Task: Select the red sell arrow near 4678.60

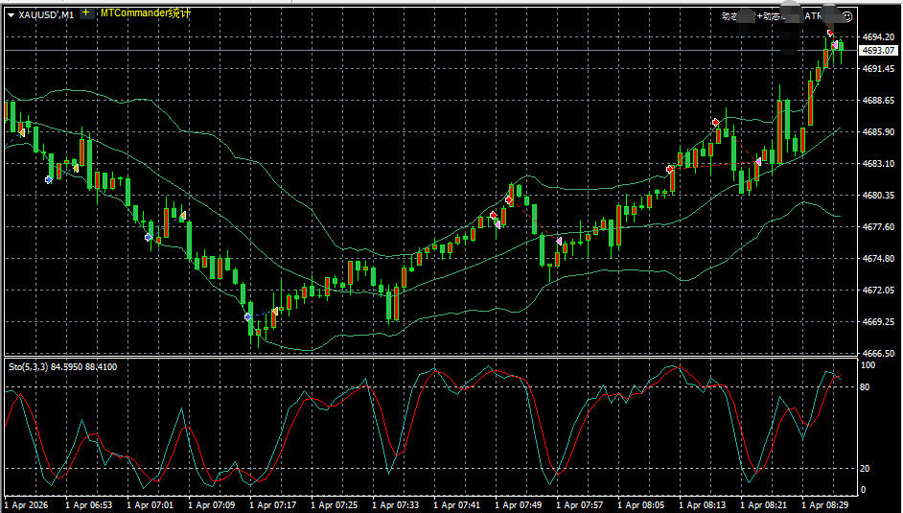Action: 494,216
